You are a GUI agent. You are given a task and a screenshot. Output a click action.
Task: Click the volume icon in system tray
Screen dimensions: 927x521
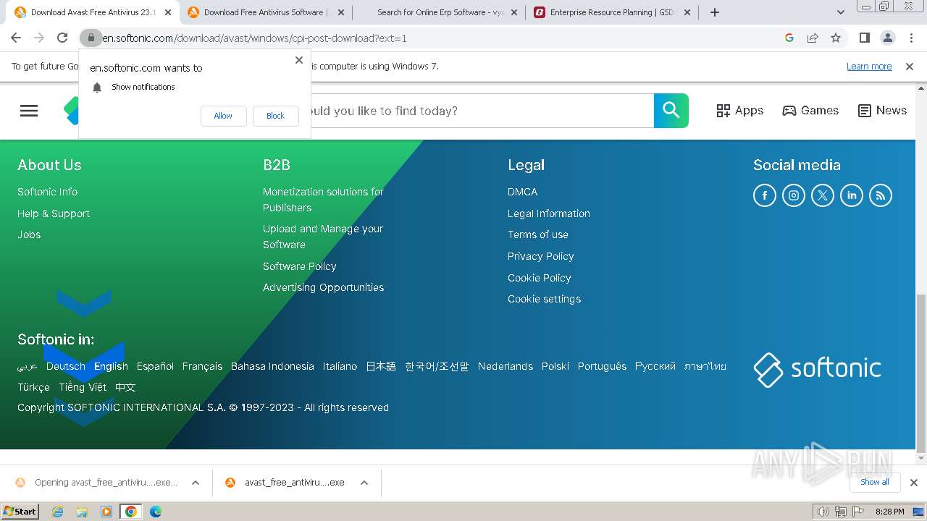point(823,512)
